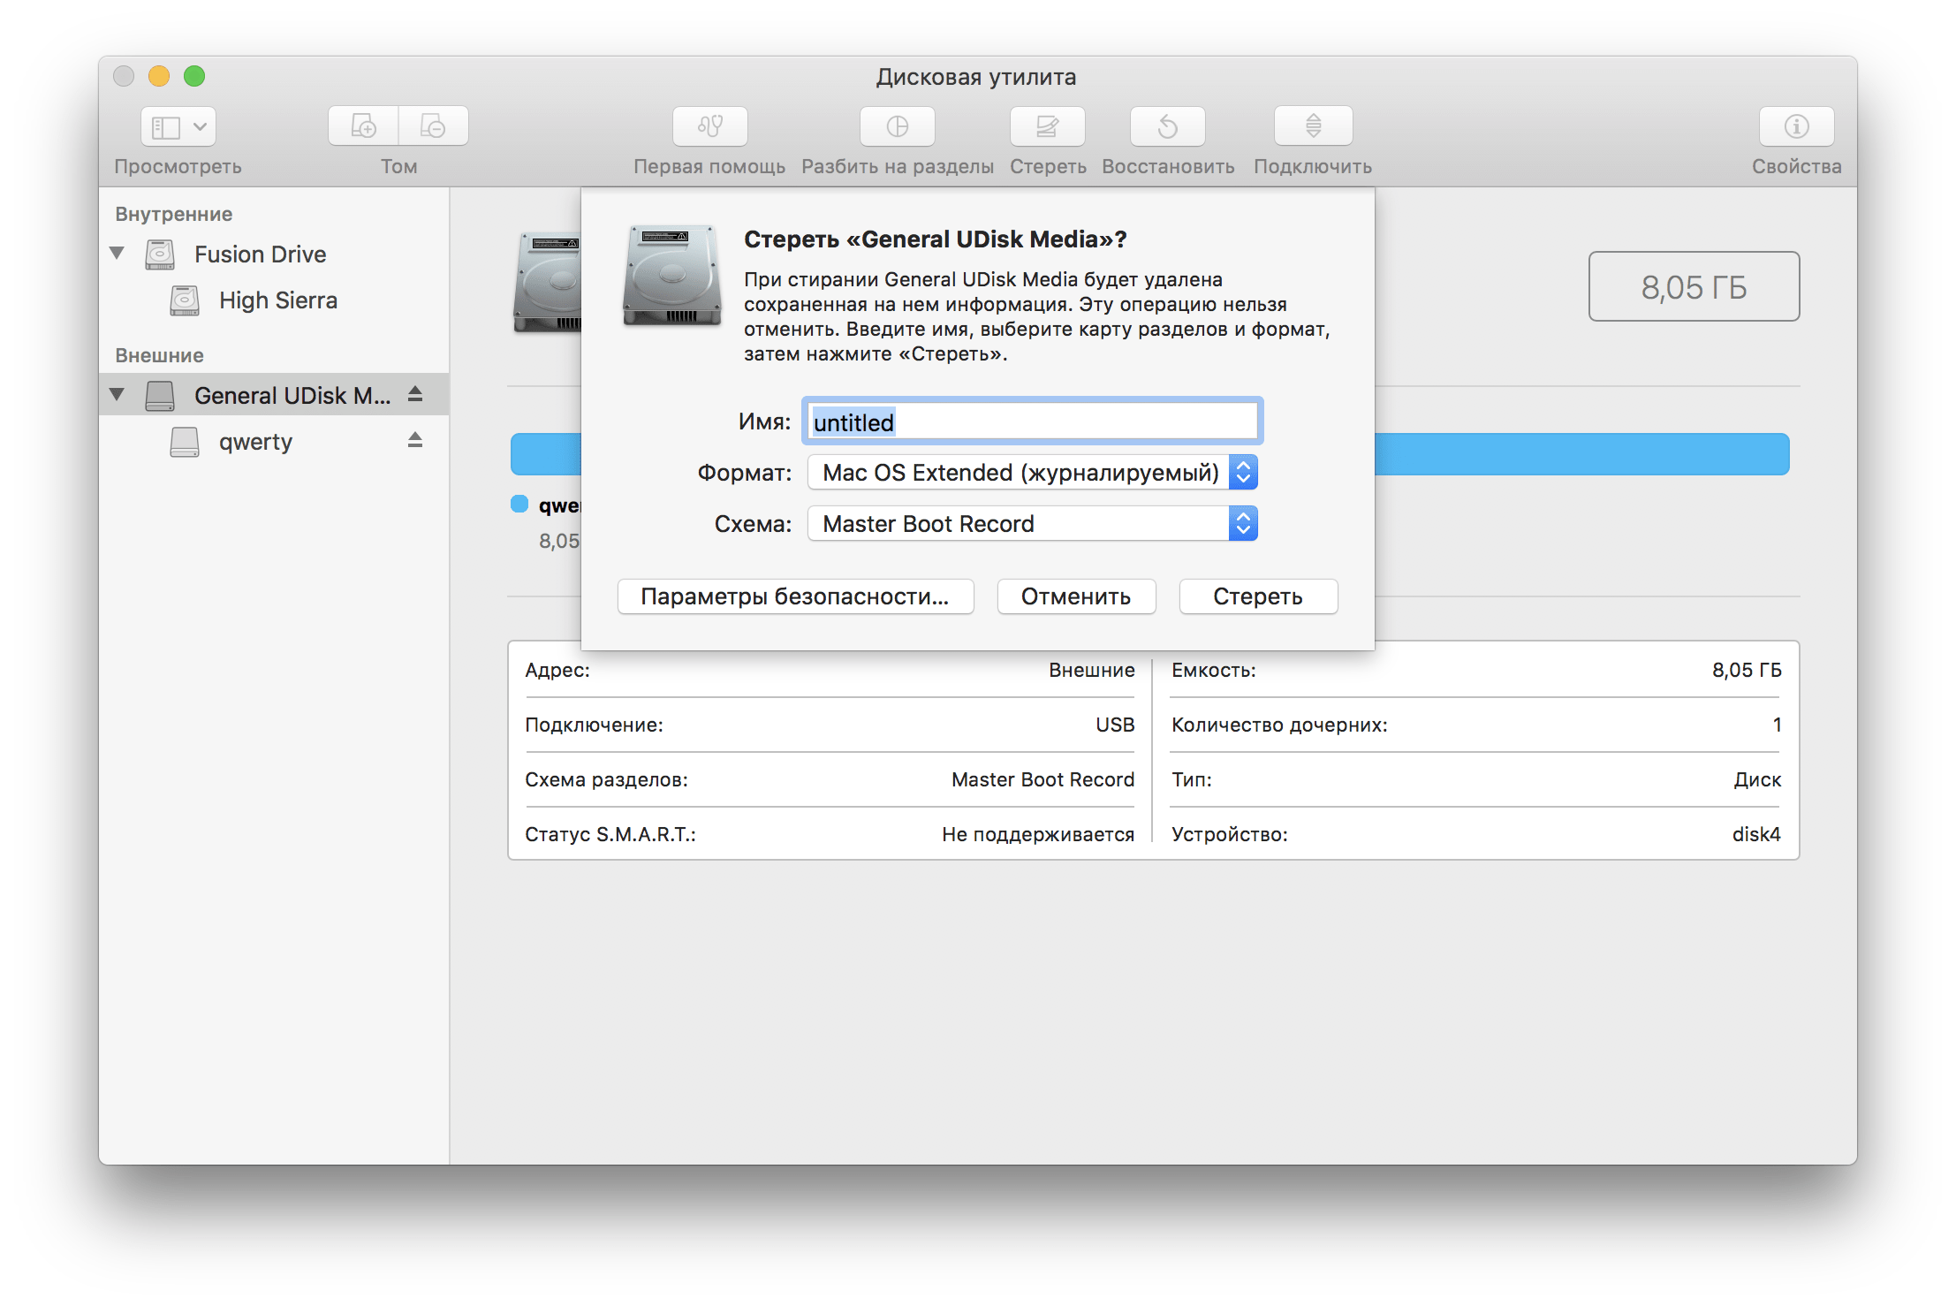Image resolution: width=1956 pixels, height=1306 pixels.
Task: Click the blue disk usage bar
Action: pos(1581,454)
